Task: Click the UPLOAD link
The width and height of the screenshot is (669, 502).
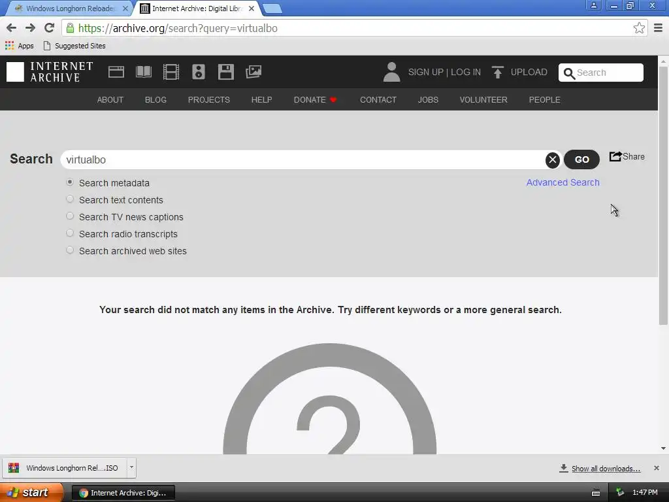Action: [x=529, y=72]
